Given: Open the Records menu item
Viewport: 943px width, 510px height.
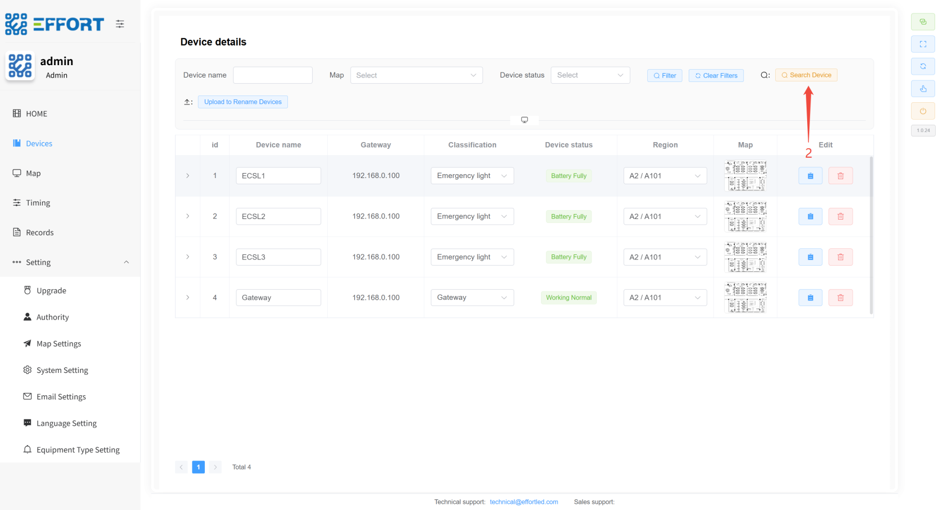Looking at the screenshot, I should [39, 233].
